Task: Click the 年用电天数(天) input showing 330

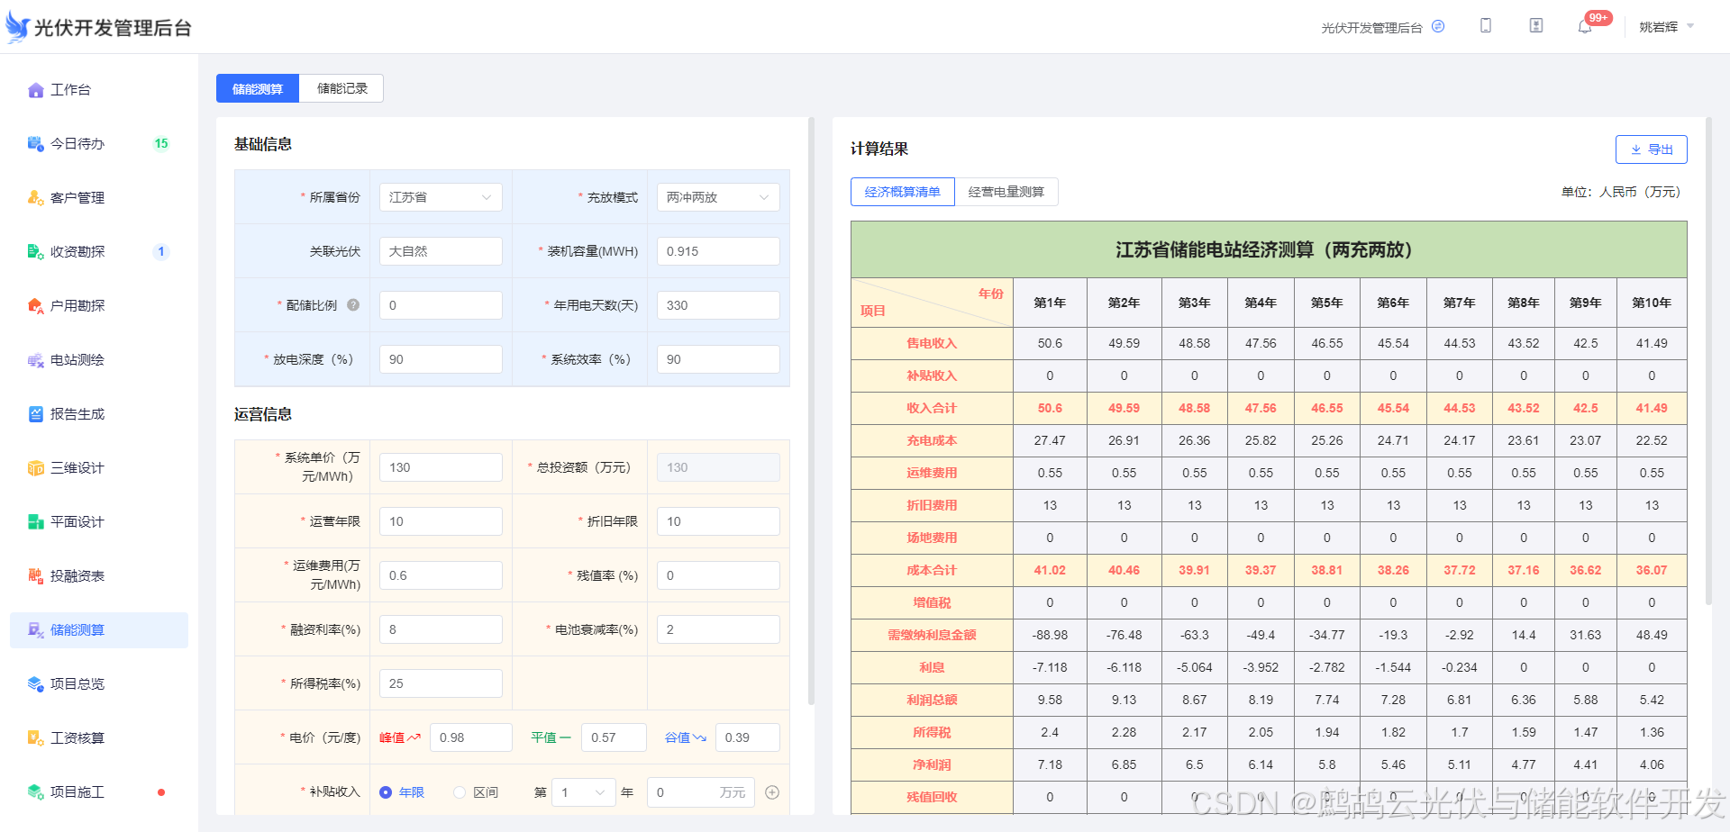Action: pyautogui.click(x=718, y=305)
